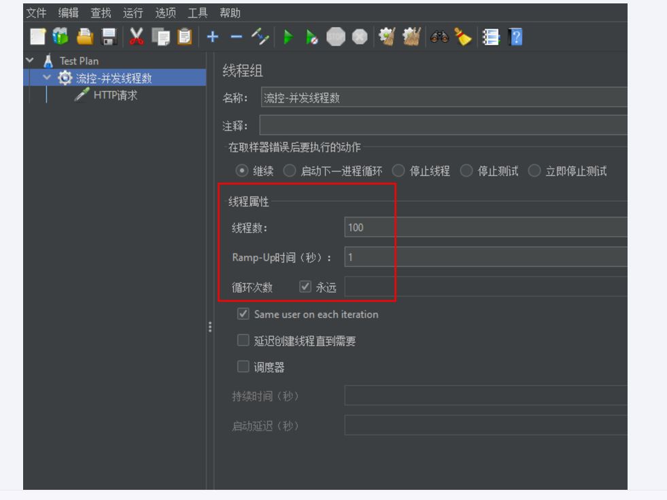
Task: Click the Open file folder icon
Action: pos(85,37)
